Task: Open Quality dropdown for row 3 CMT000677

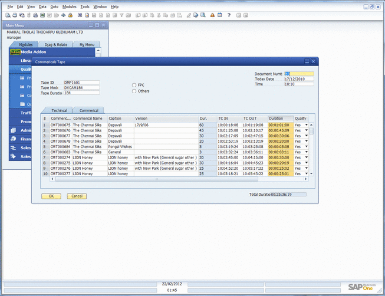Action: pyautogui.click(x=306, y=136)
